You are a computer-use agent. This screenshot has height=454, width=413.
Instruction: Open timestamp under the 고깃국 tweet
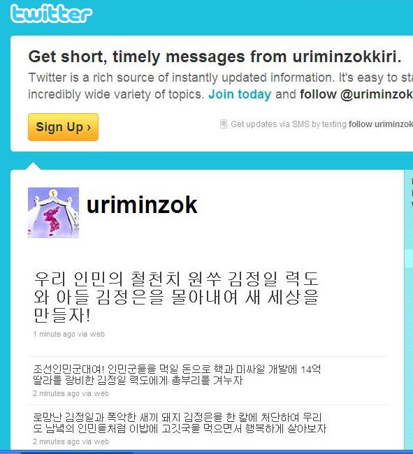[56, 441]
